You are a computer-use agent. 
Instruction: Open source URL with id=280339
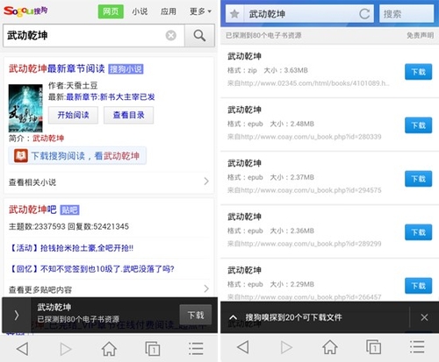[305, 137]
